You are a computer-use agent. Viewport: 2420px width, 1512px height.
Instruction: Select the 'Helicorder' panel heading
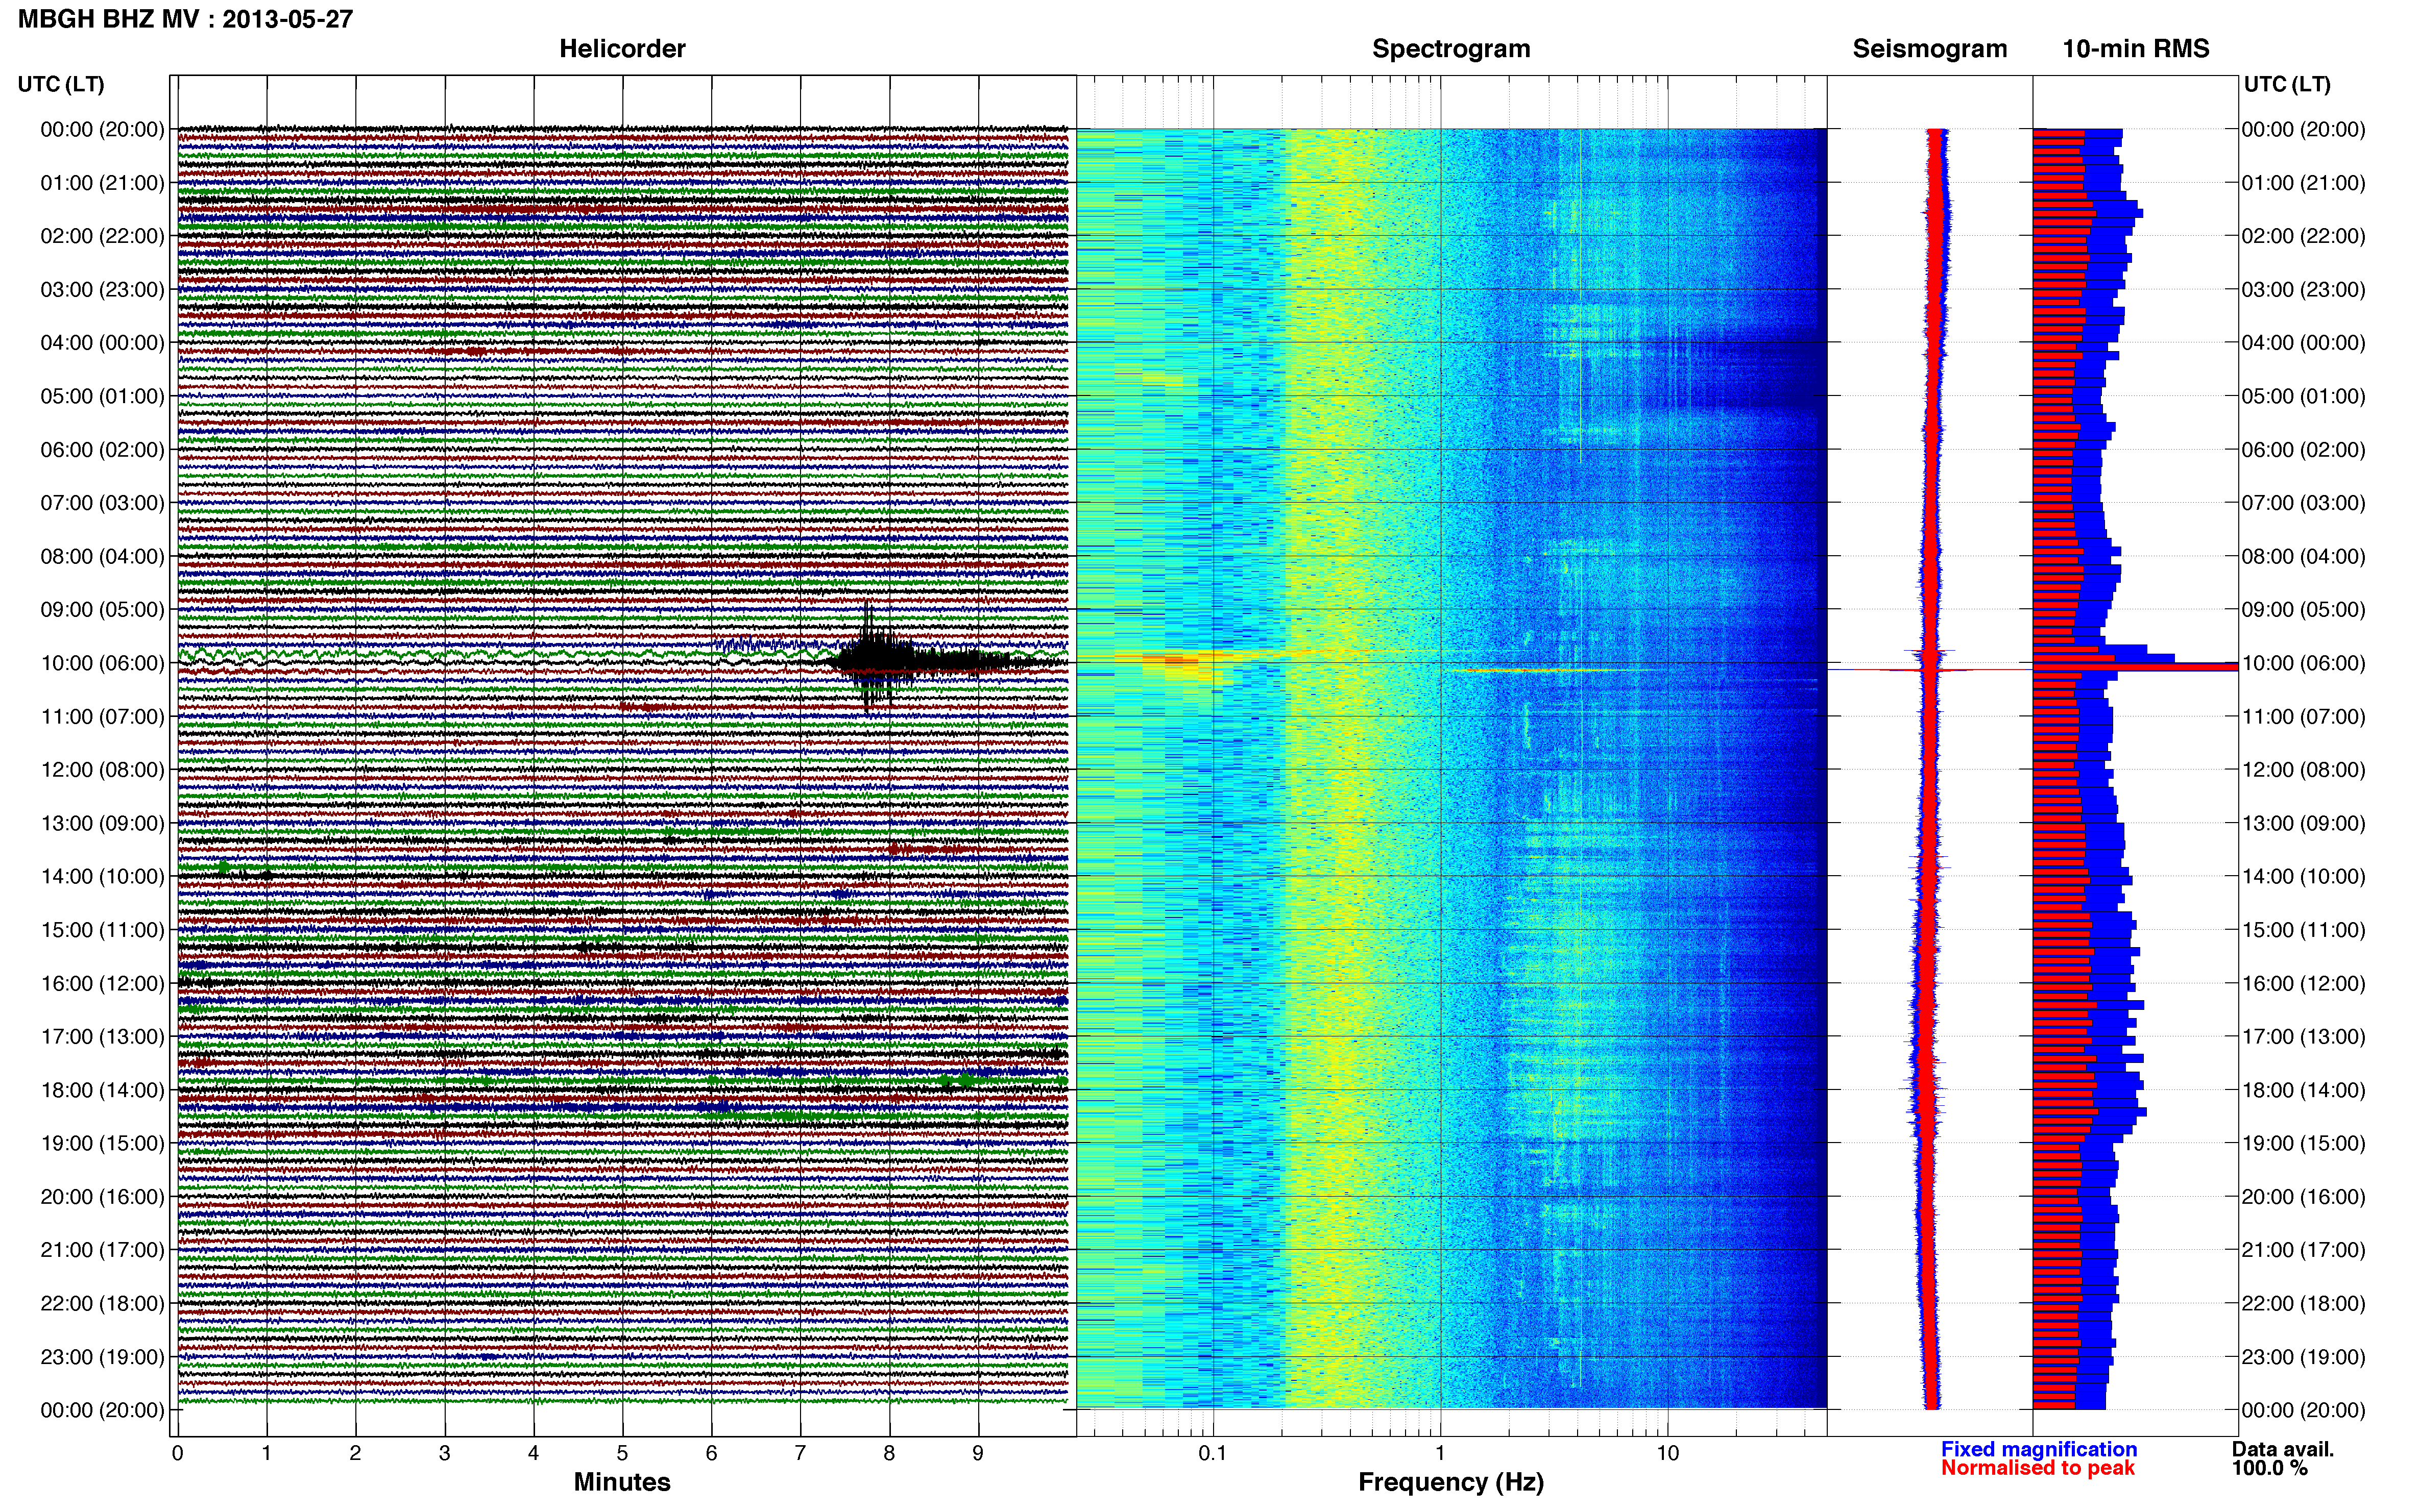(622, 49)
